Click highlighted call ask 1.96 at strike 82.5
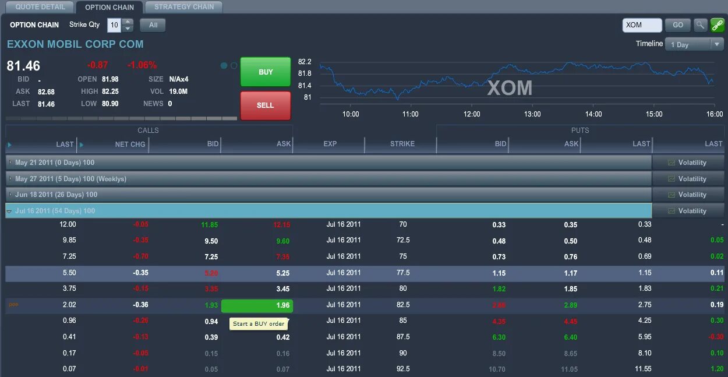The width and height of the screenshot is (728, 377). (x=257, y=306)
